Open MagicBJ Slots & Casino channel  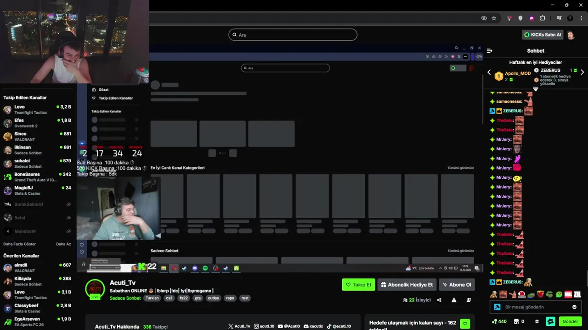coord(37,191)
